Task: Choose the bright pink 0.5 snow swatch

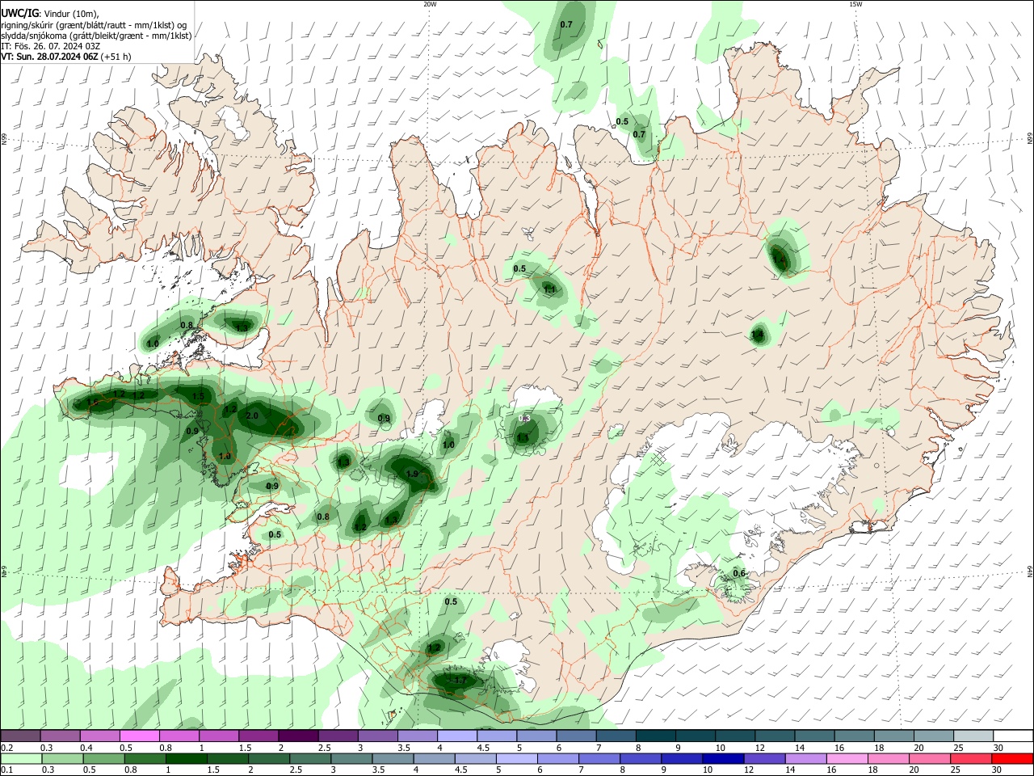Action: pos(139,736)
